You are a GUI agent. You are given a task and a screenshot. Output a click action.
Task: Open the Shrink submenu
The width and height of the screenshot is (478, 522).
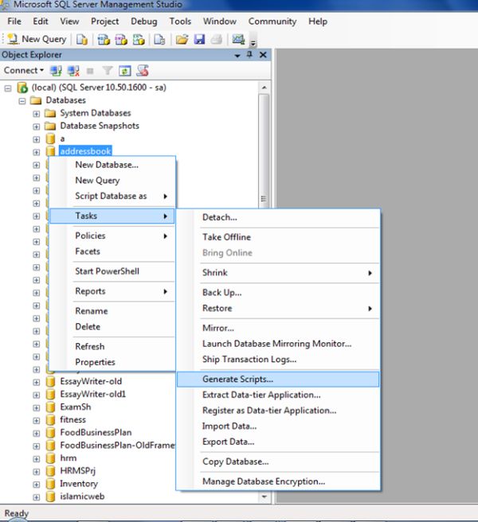[x=278, y=273]
